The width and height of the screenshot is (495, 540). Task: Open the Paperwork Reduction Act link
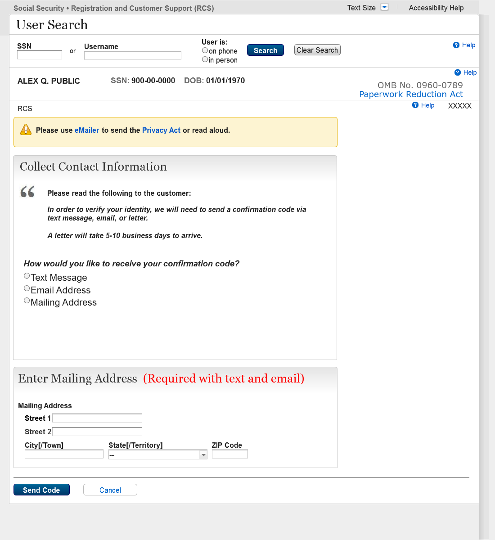tap(411, 94)
